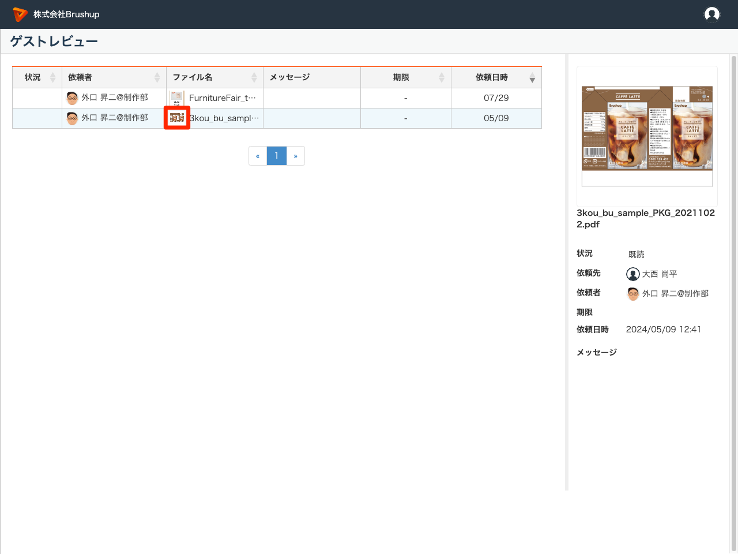Select FurnitureFair_t… file name cell
738x554 pixels.
click(223, 98)
